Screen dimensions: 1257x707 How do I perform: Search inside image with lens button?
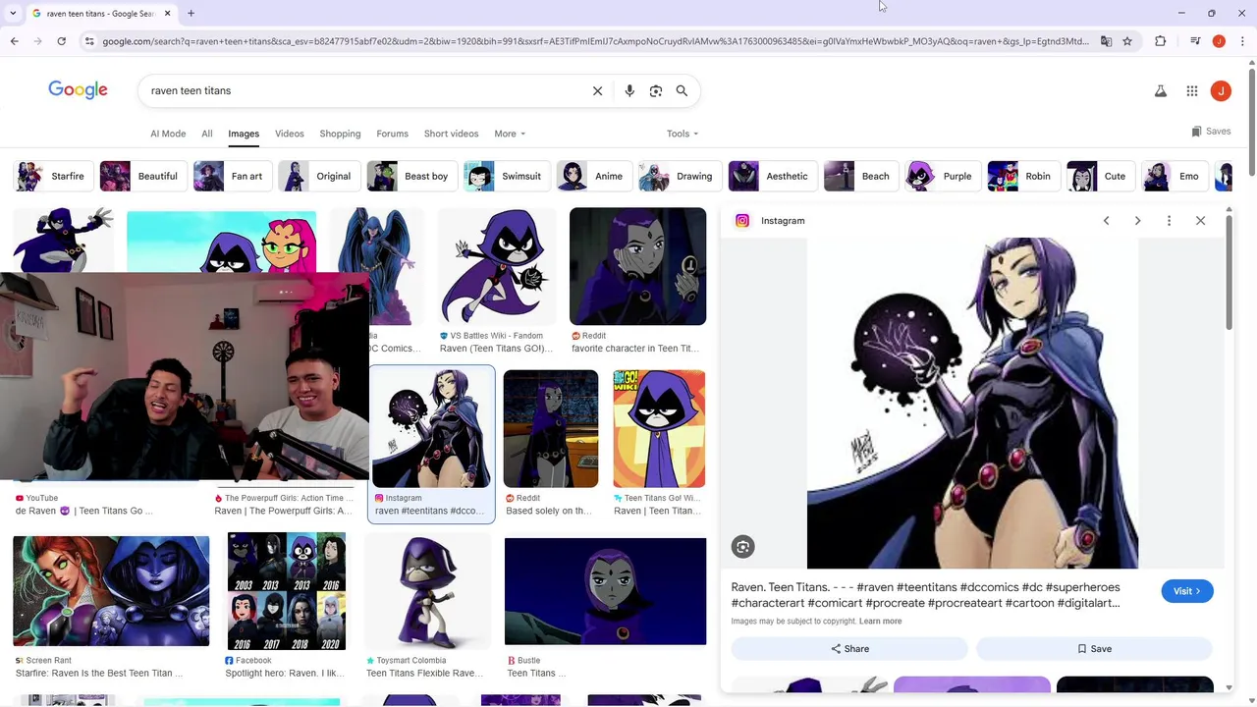click(742, 547)
